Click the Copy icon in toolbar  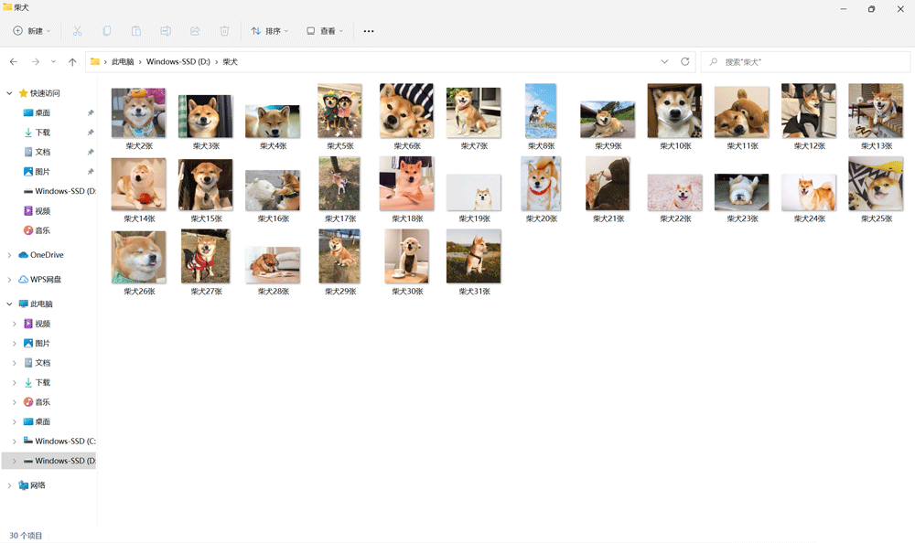(107, 31)
